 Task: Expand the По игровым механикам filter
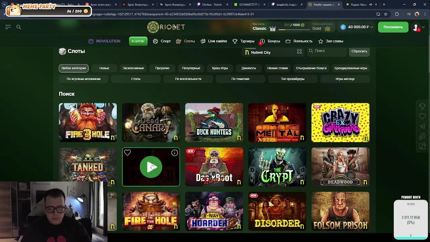(83, 79)
